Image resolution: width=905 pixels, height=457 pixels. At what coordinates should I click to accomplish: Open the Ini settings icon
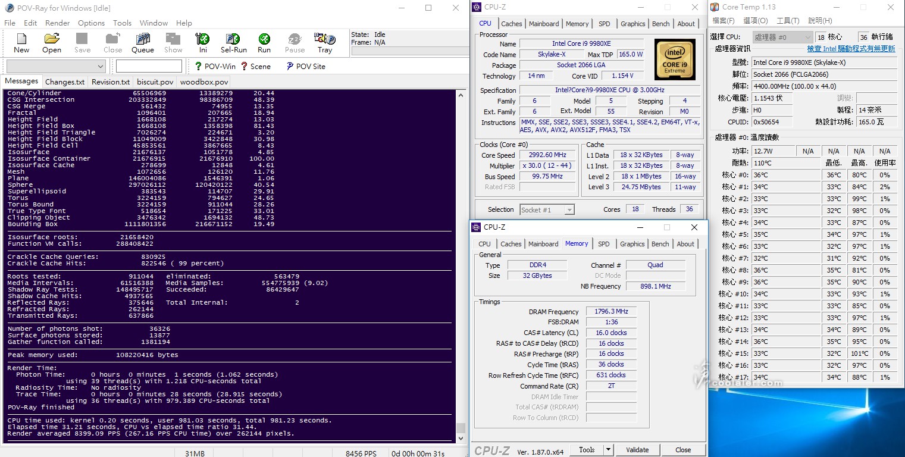pos(203,43)
